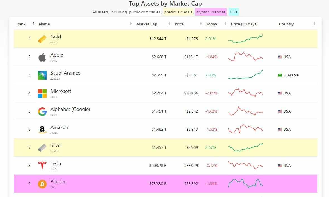Click the Tesla logo icon
329x197 pixels.
[42, 166]
